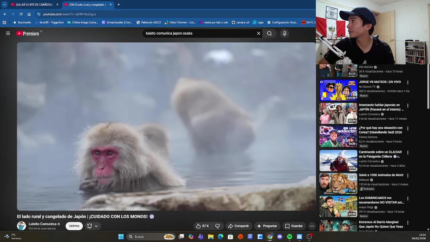The image size is (430, 242).
Task: Open the Chrome apps grid in bookmarks bar
Action: (x=4, y=23)
